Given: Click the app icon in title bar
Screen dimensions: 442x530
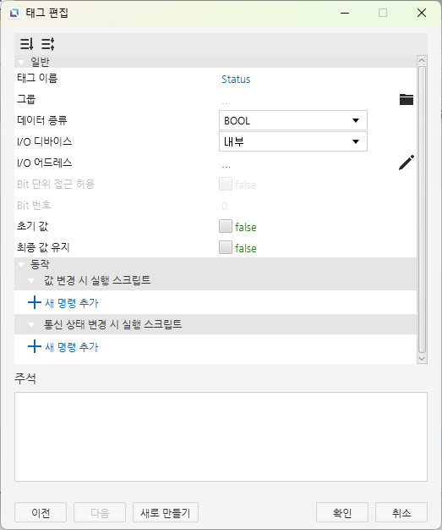Looking at the screenshot, I should [x=14, y=14].
